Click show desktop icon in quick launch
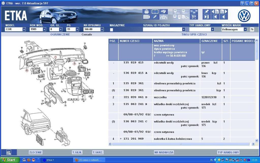260x163 pixels. tap(24, 160)
